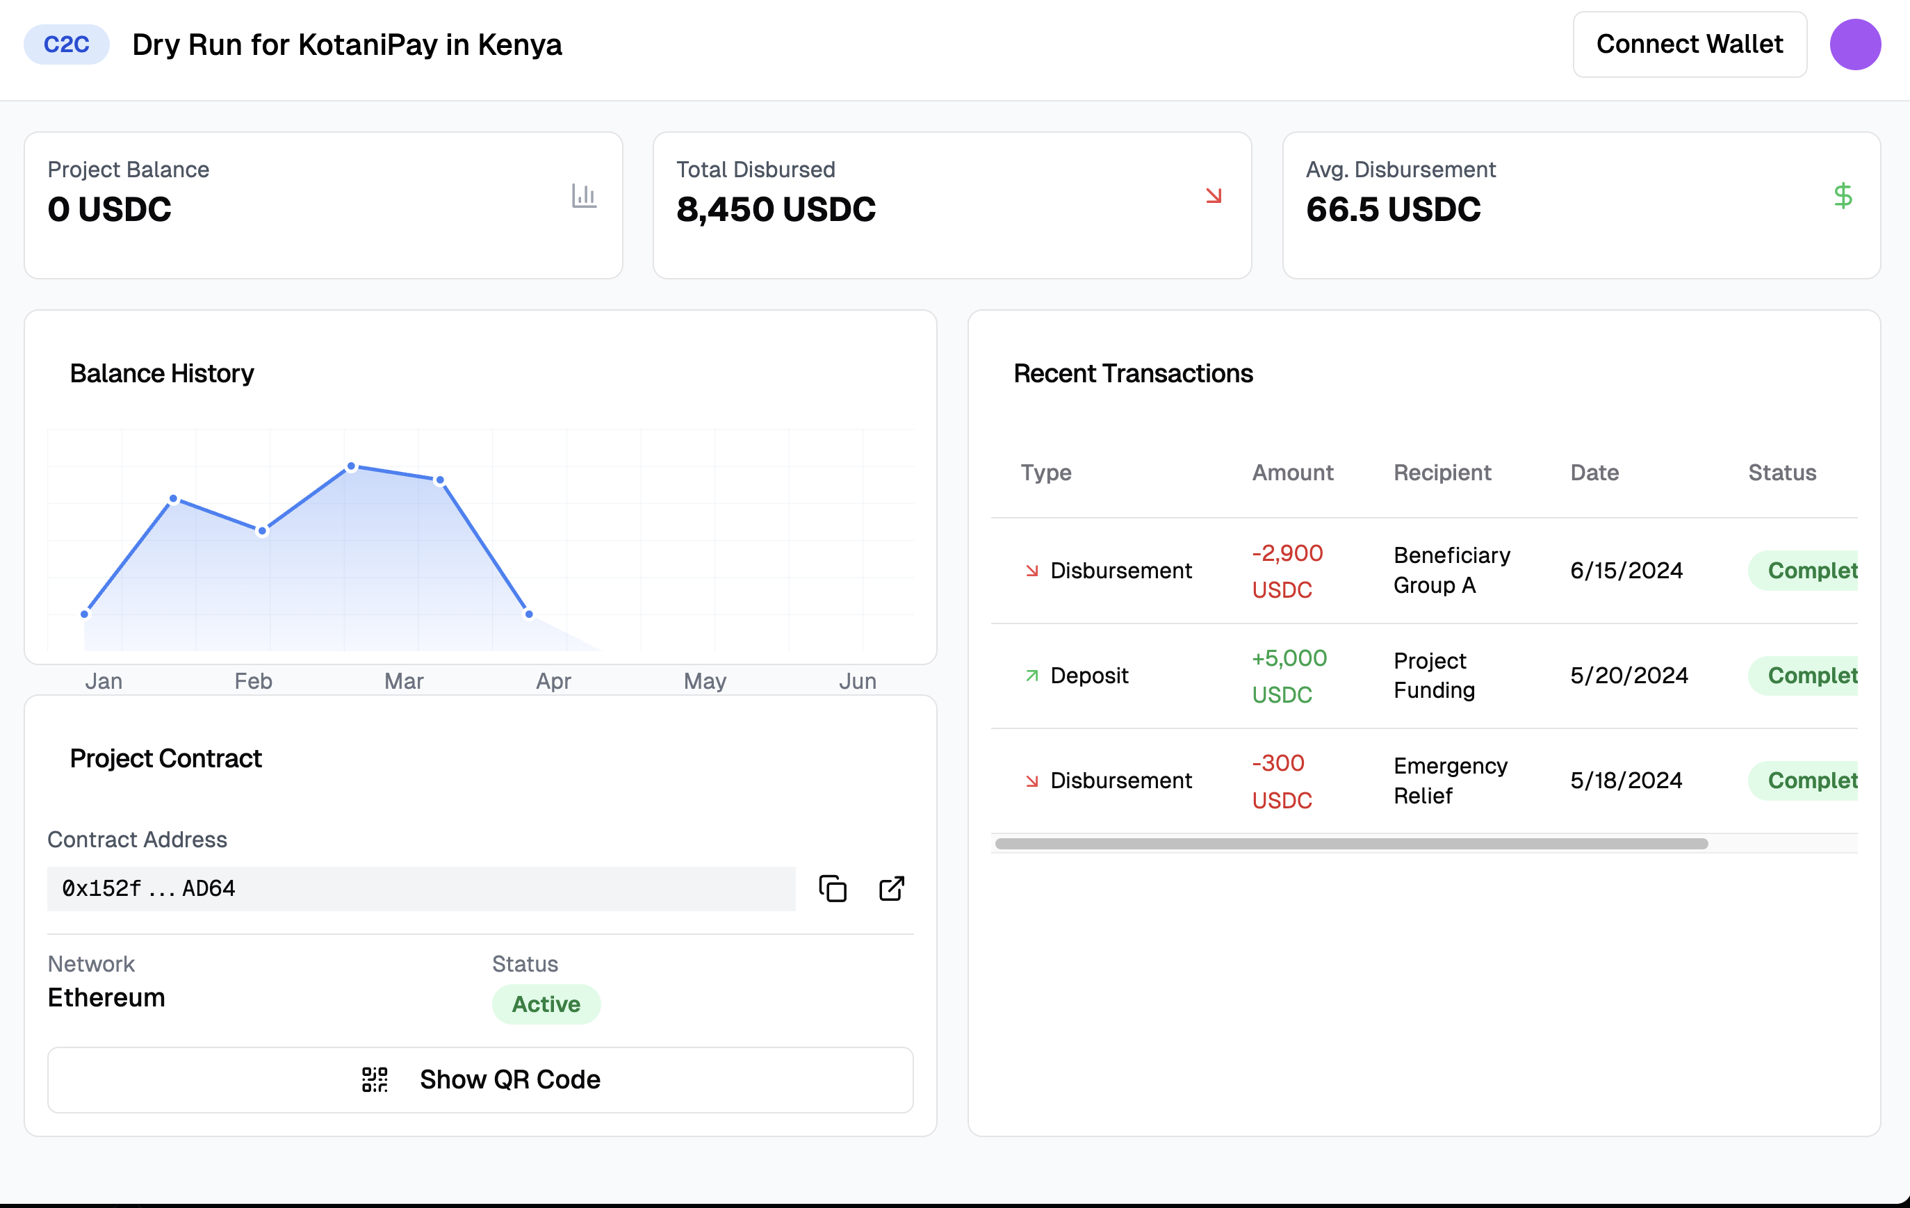Click the Type column header
This screenshot has height=1208, width=1910.
(1045, 473)
